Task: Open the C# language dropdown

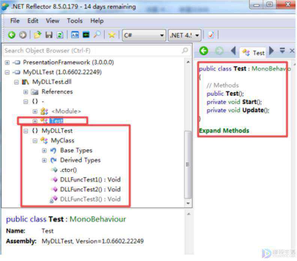Action: (144, 35)
